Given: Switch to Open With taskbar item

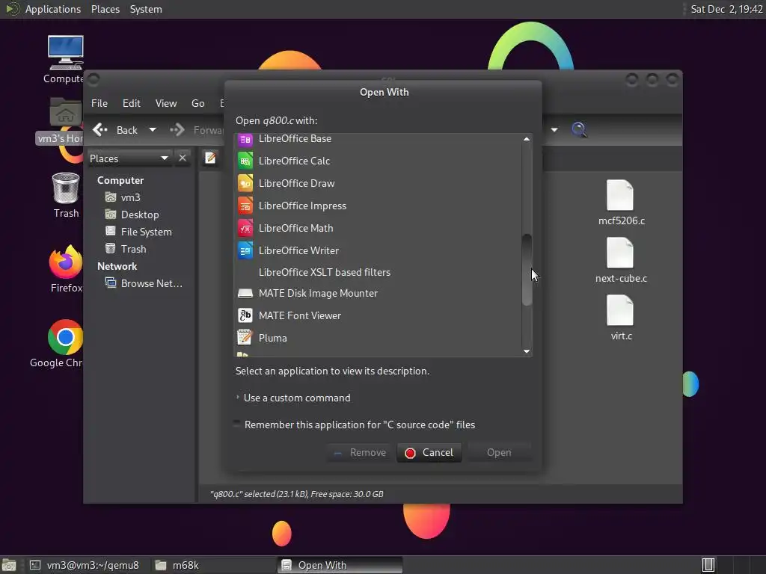Looking at the screenshot, I should click(x=340, y=565).
